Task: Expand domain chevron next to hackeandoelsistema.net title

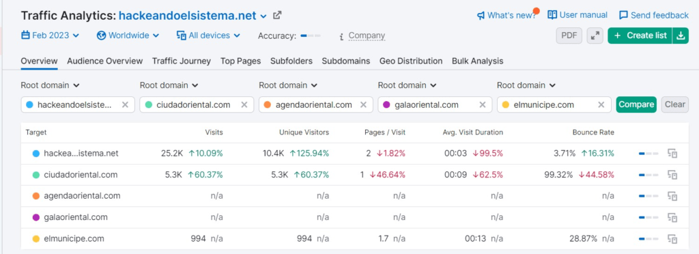Action: [x=263, y=16]
